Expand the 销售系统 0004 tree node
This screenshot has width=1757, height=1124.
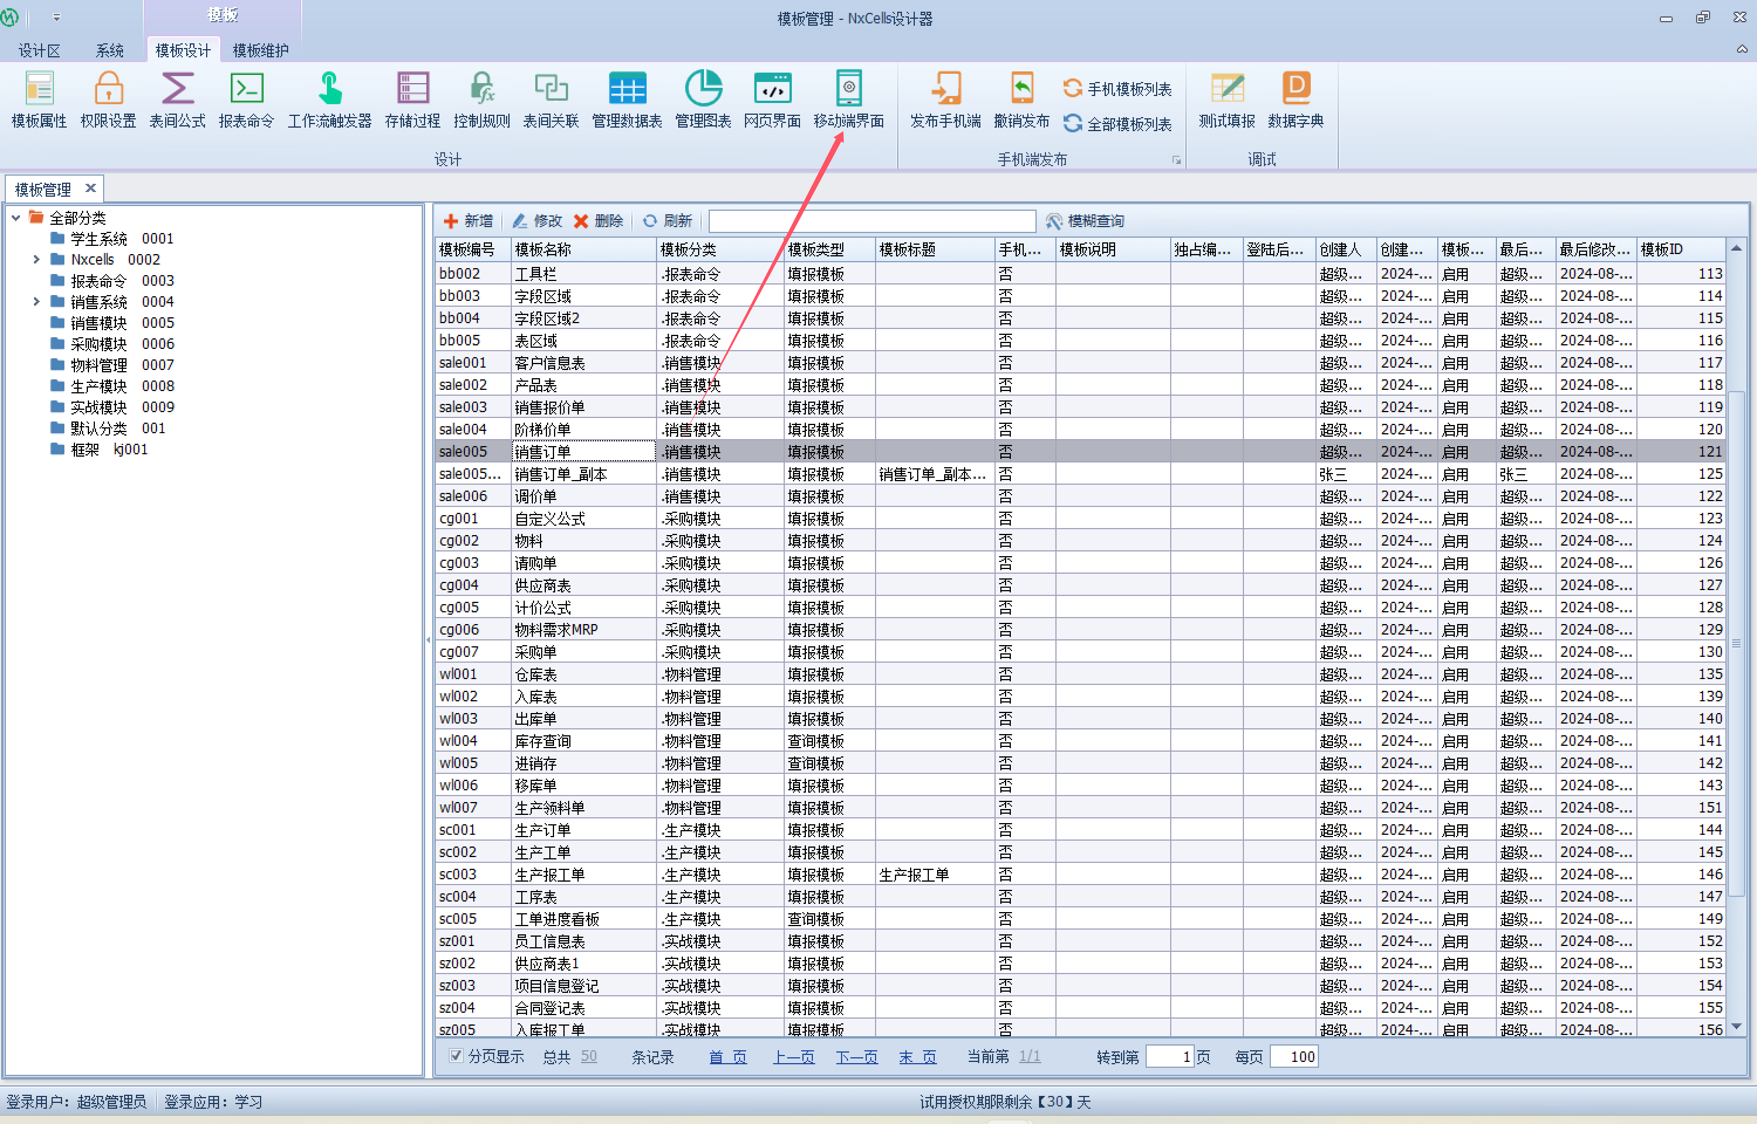tap(36, 301)
